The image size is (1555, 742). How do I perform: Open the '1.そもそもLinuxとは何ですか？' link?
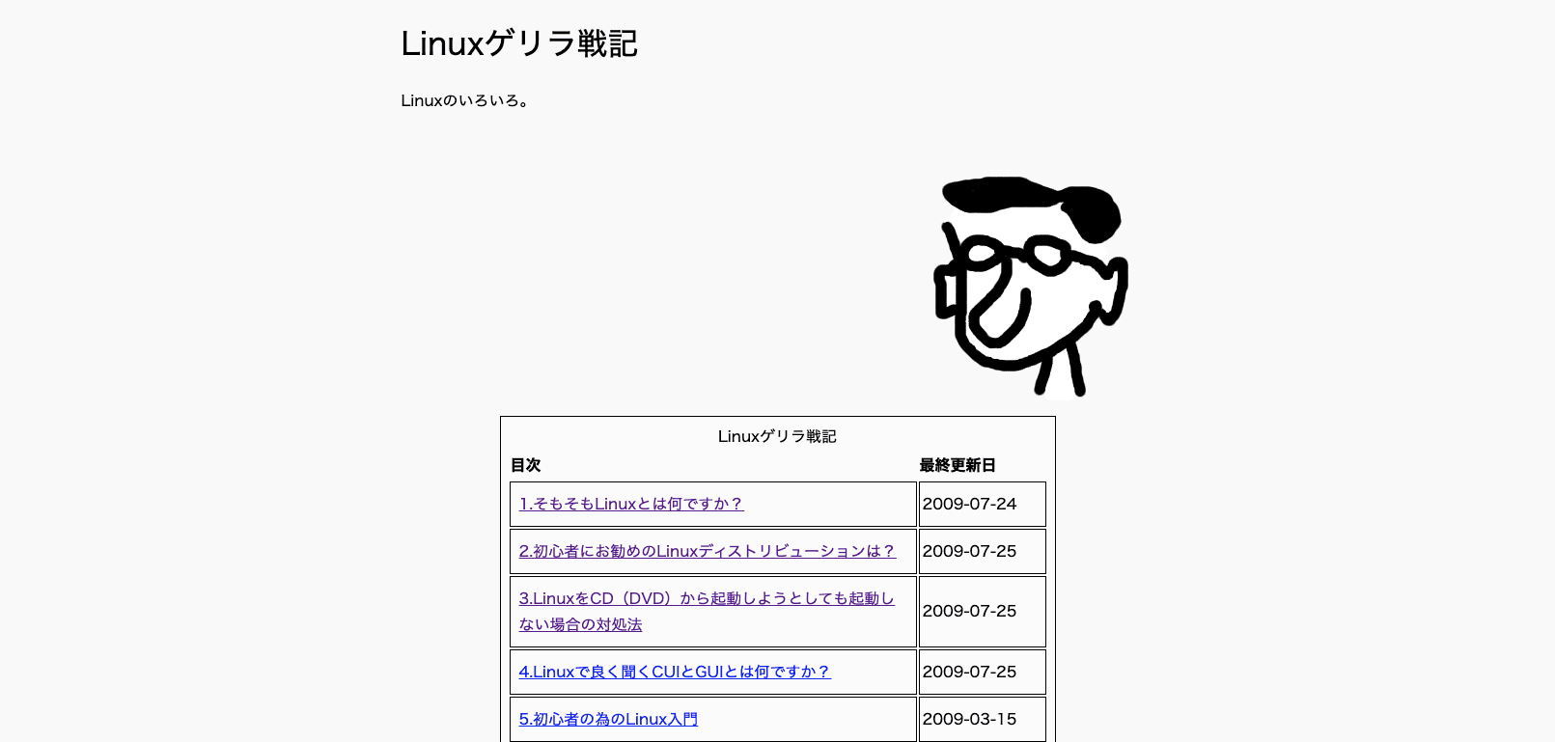630,504
